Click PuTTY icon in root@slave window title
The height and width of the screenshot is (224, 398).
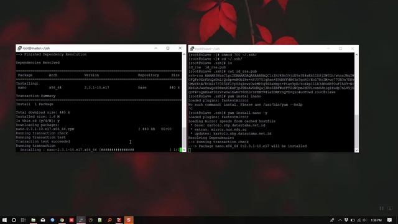[192, 49]
